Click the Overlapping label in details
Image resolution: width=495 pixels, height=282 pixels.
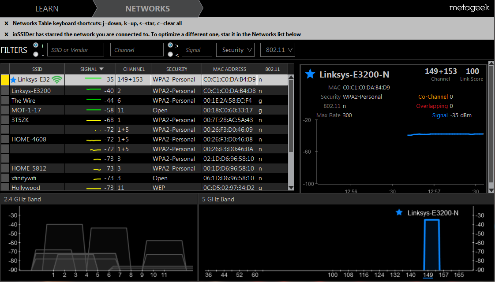[x=432, y=106]
